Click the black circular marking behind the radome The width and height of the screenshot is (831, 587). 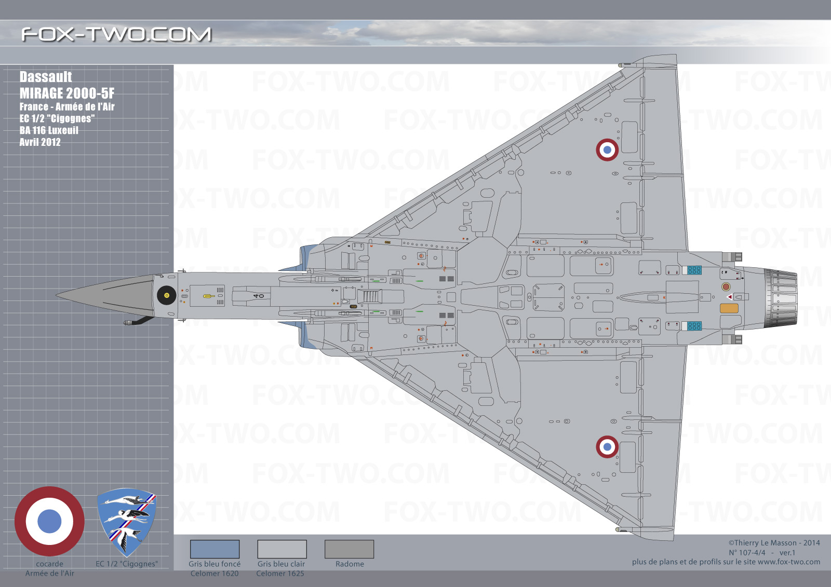167,295
